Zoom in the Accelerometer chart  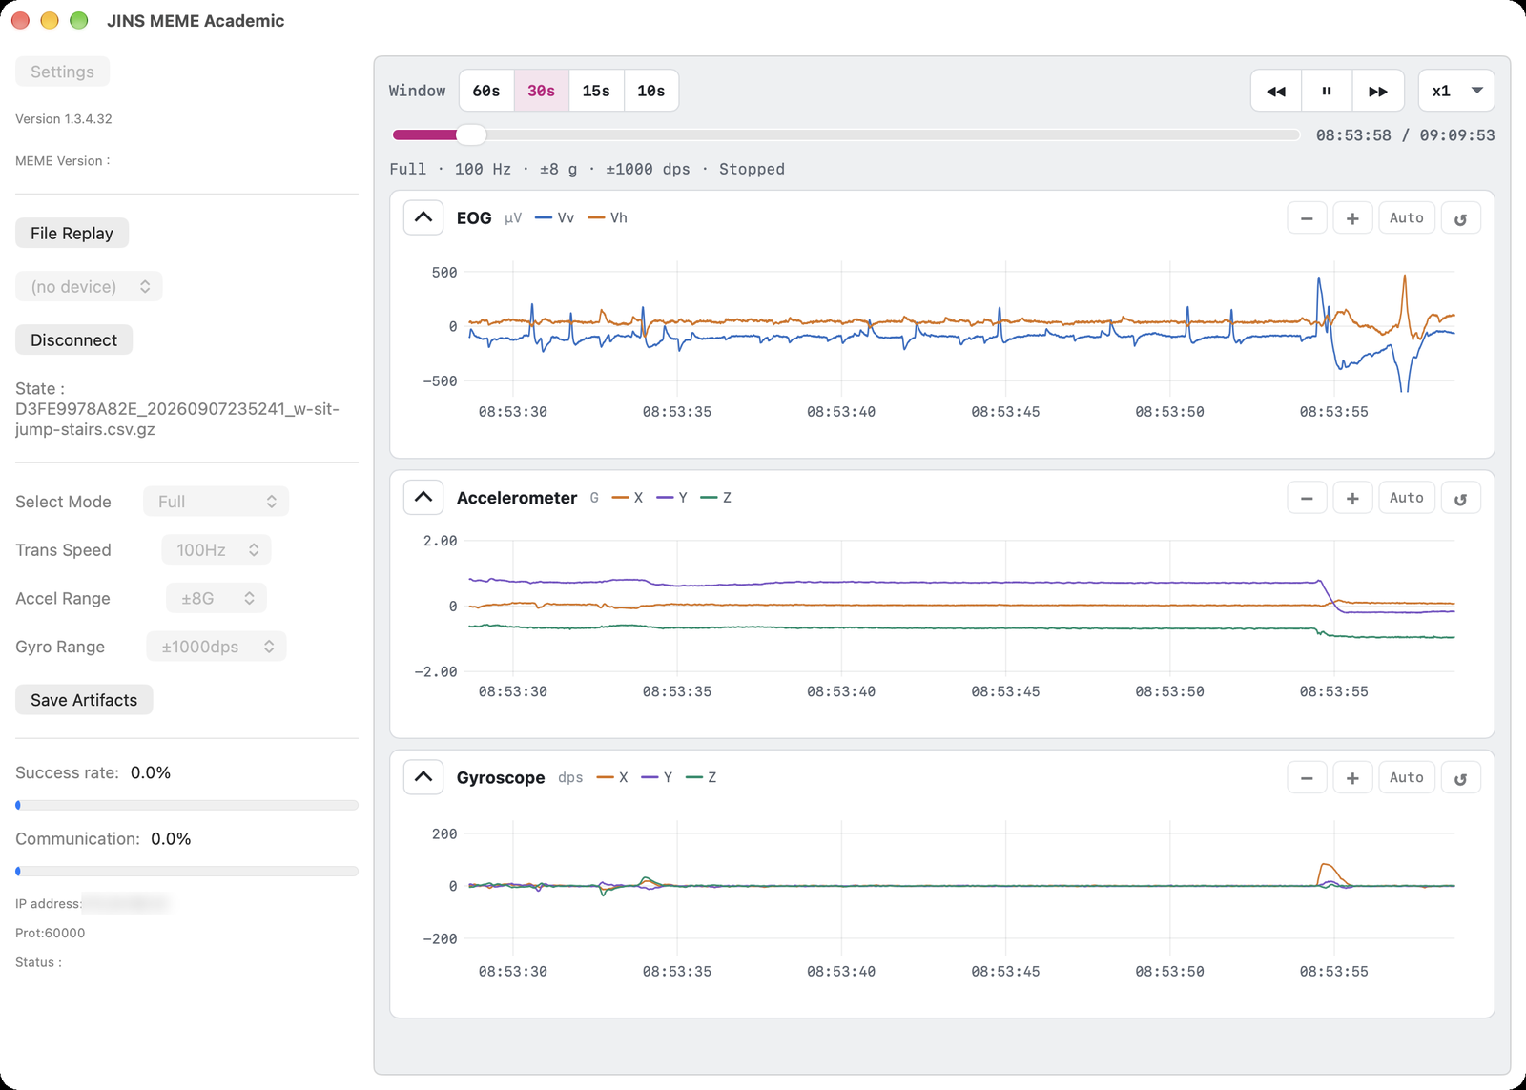1352,498
